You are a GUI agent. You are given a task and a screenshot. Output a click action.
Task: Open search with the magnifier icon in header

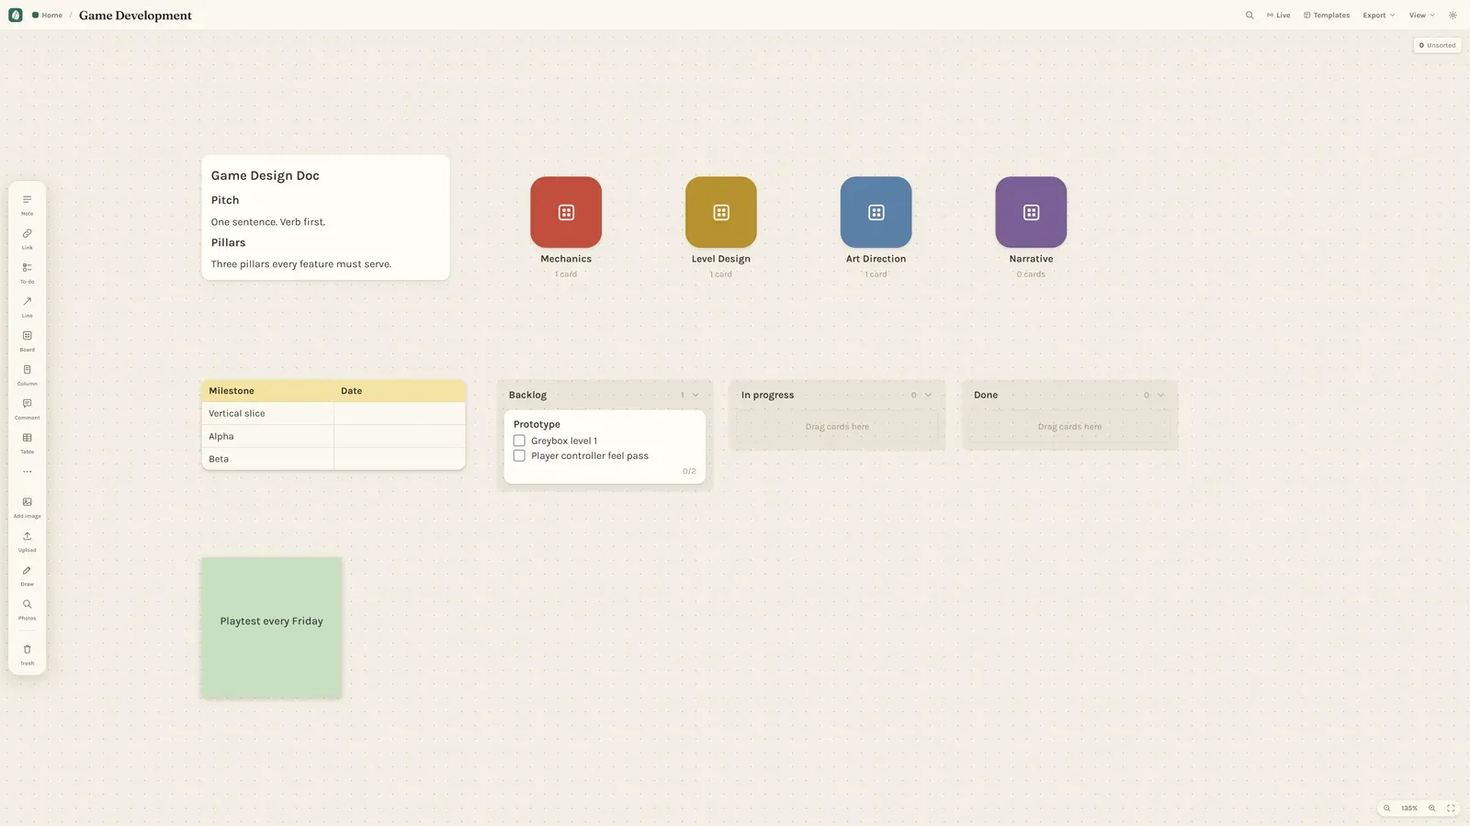[x=1249, y=15]
